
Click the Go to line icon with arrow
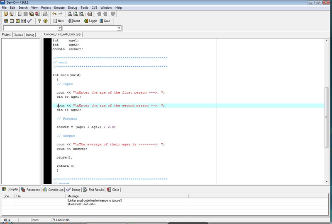pos(90,14)
